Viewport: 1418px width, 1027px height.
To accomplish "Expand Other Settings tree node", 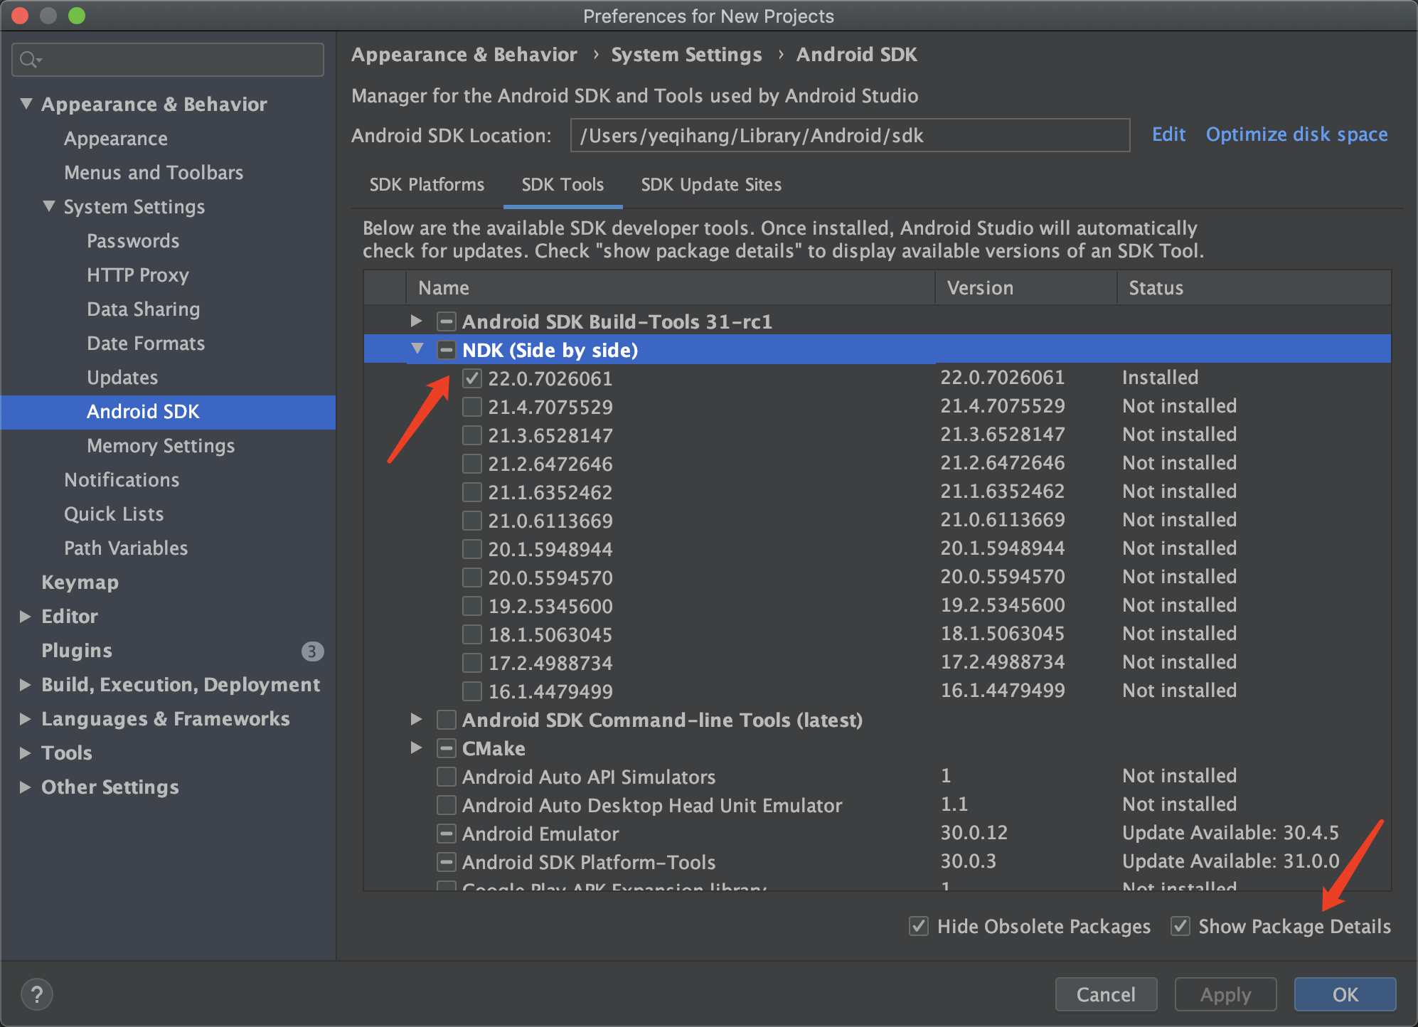I will 26,787.
